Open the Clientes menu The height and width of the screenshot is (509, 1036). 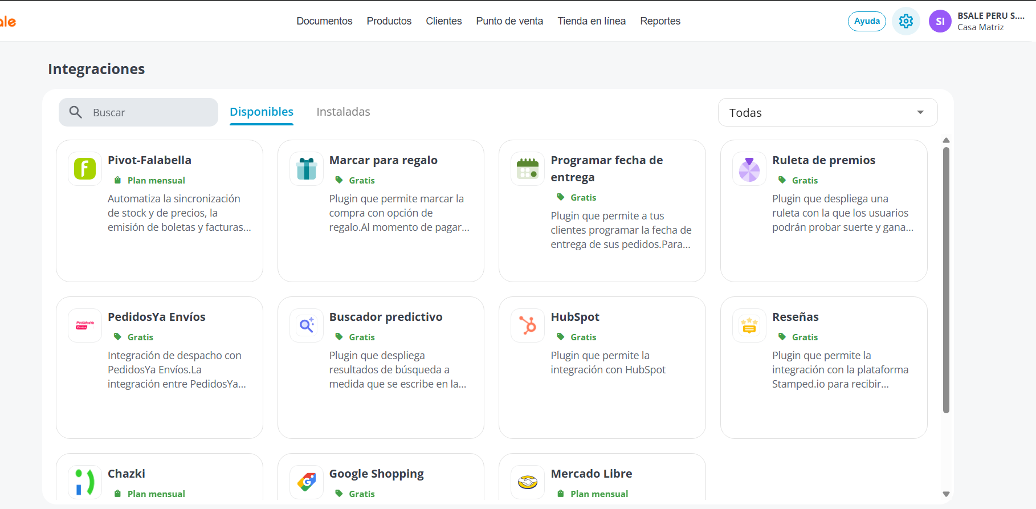click(x=444, y=21)
